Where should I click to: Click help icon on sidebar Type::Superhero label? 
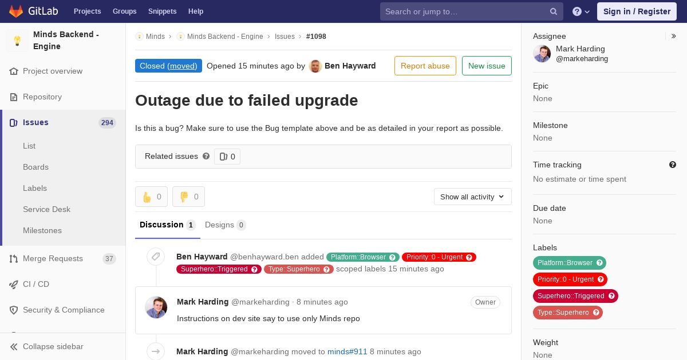[x=597, y=313]
